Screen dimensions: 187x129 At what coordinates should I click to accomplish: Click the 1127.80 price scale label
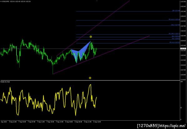coord(183,26)
